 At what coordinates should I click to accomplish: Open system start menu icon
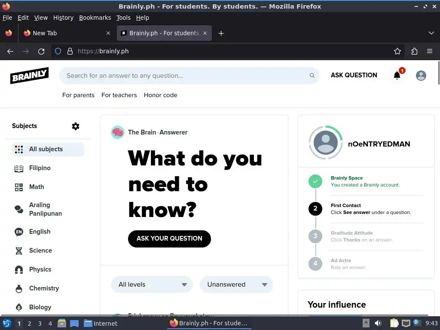[x=7, y=324]
